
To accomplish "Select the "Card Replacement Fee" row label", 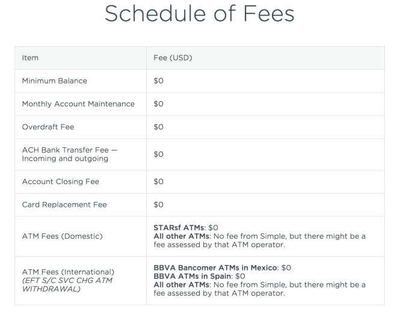I will 64,205.
